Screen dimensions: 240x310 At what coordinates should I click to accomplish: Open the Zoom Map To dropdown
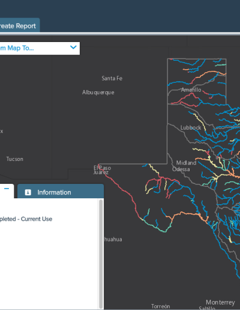[x=40, y=48]
